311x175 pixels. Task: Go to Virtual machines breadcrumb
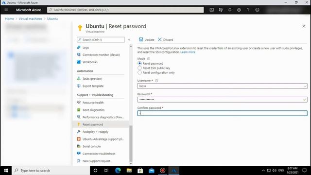pos(30,18)
